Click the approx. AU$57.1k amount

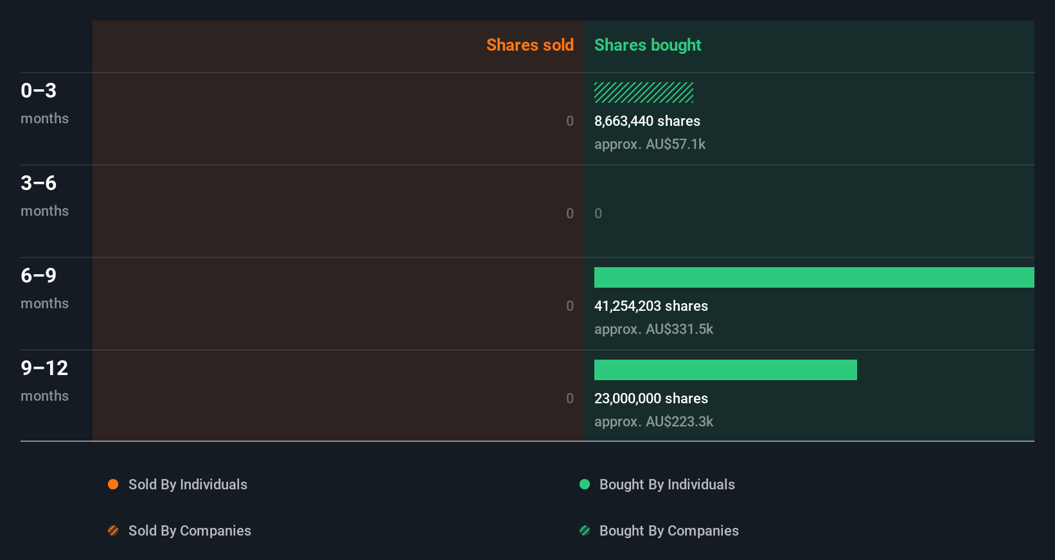(x=650, y=144)
